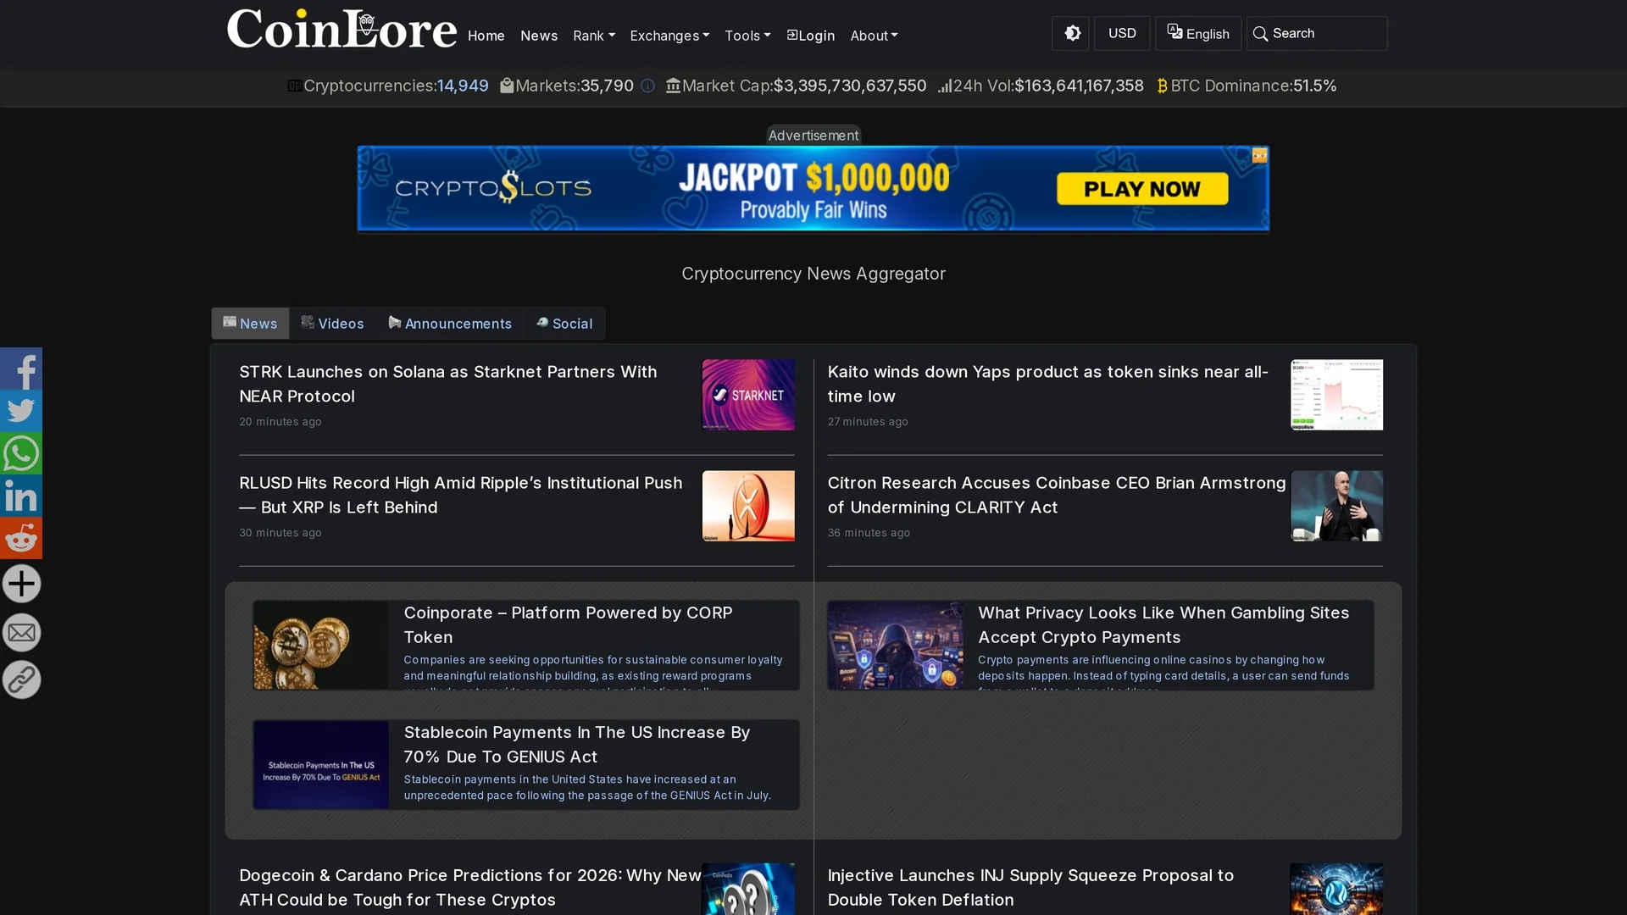Click the Bitcoin dominance icon
The height and width of the screenshot is (915, 1627).
click(1162, 86)
